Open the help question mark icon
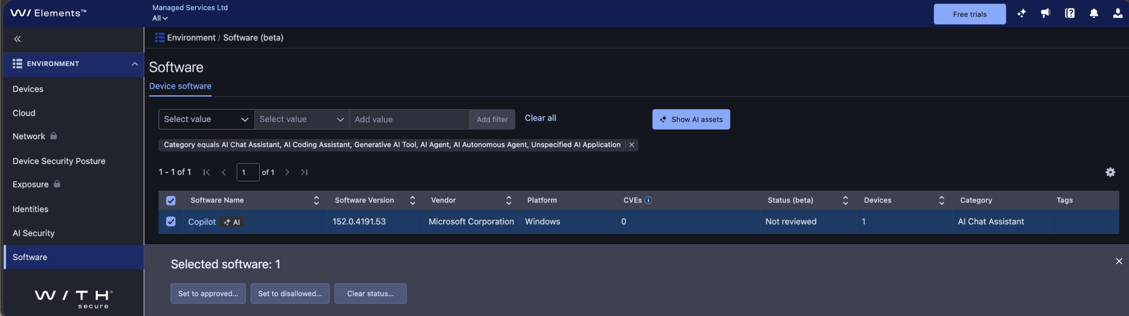Image resolution: width=1129 pixels, height=316 pixels. point(1069,14)
